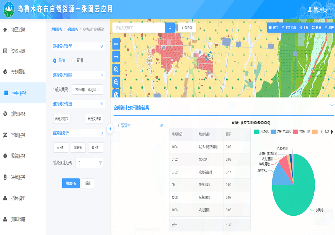Go to the next legend page arrow
335x235 pixels.
click(x=332, y=132)
